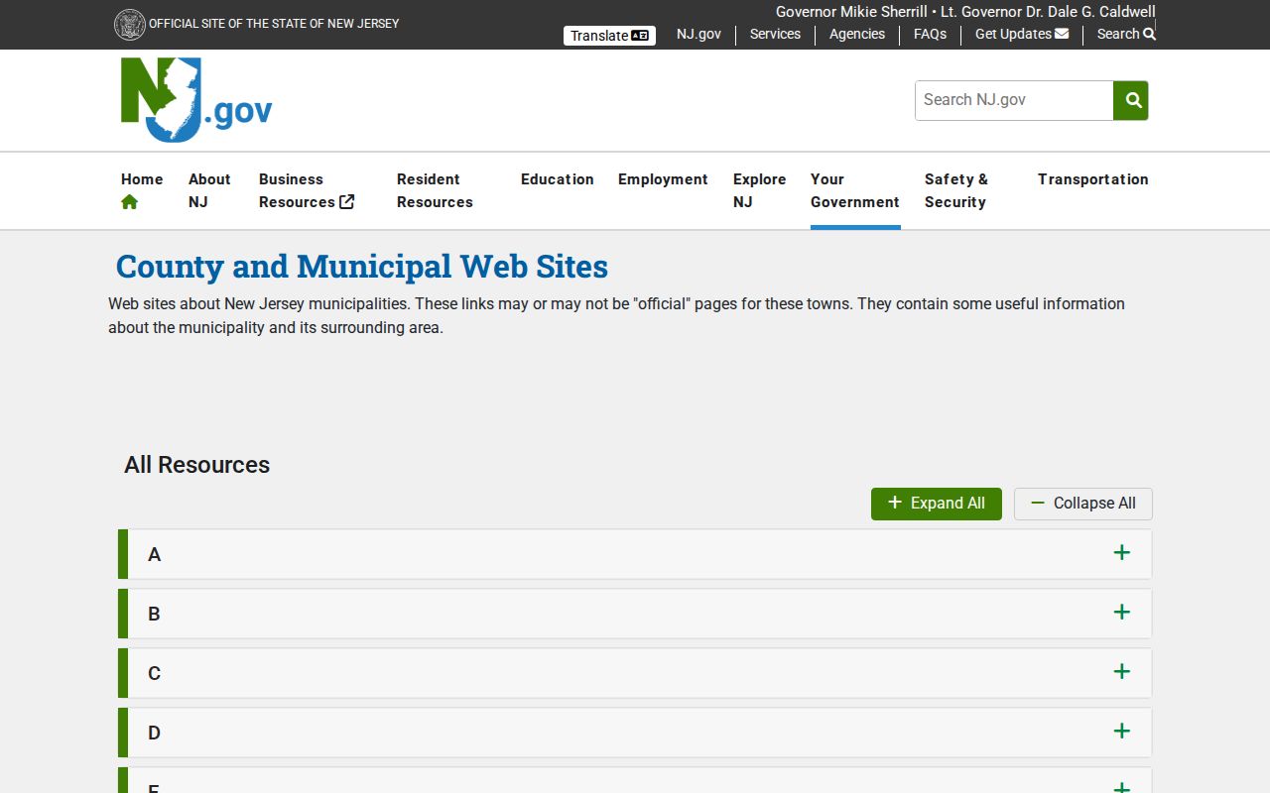1270x793 pixels.
Task: Click the All Resources heading
Action: [x=196, y=465]
